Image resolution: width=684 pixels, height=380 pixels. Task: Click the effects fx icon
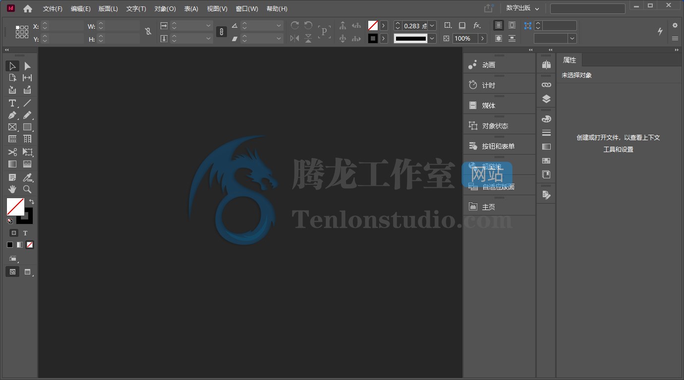(x=477, y=25)
